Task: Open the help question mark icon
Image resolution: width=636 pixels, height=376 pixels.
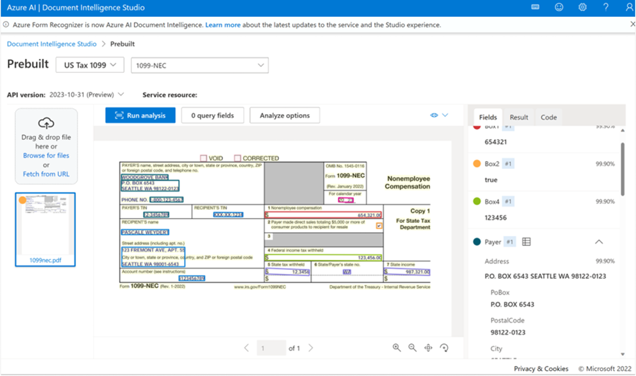Action: (606, 7)
